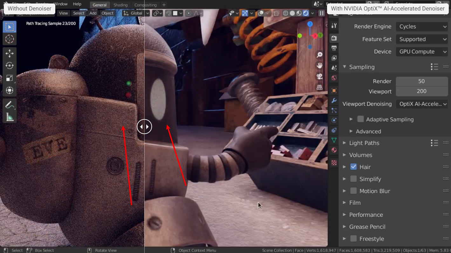451x253 pixels.
Task: Open the Feature Set dropdown
Action: pos(422,39)
